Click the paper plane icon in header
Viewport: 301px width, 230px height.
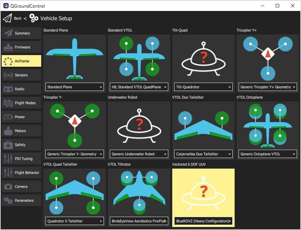click(x=7, y=18)
